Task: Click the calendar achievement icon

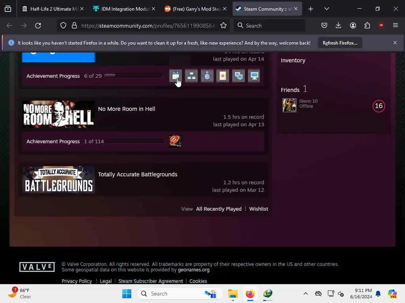Action: [176, 76]
